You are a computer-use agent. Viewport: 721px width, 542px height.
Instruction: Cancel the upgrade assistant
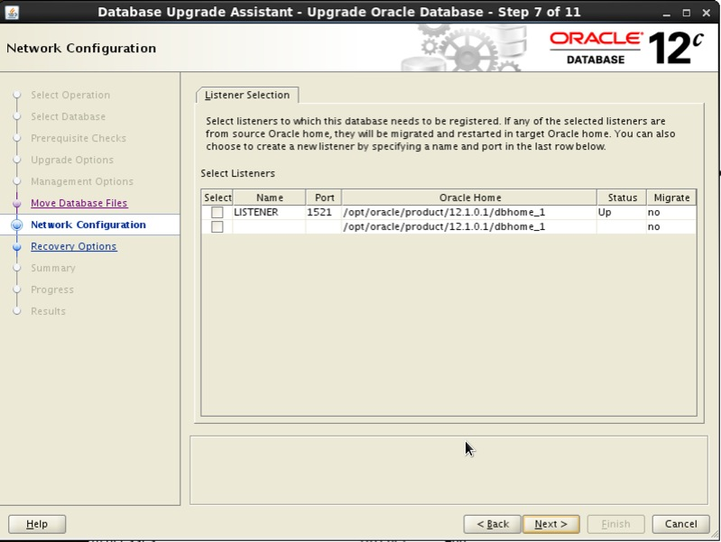click(x=680, y=524)
